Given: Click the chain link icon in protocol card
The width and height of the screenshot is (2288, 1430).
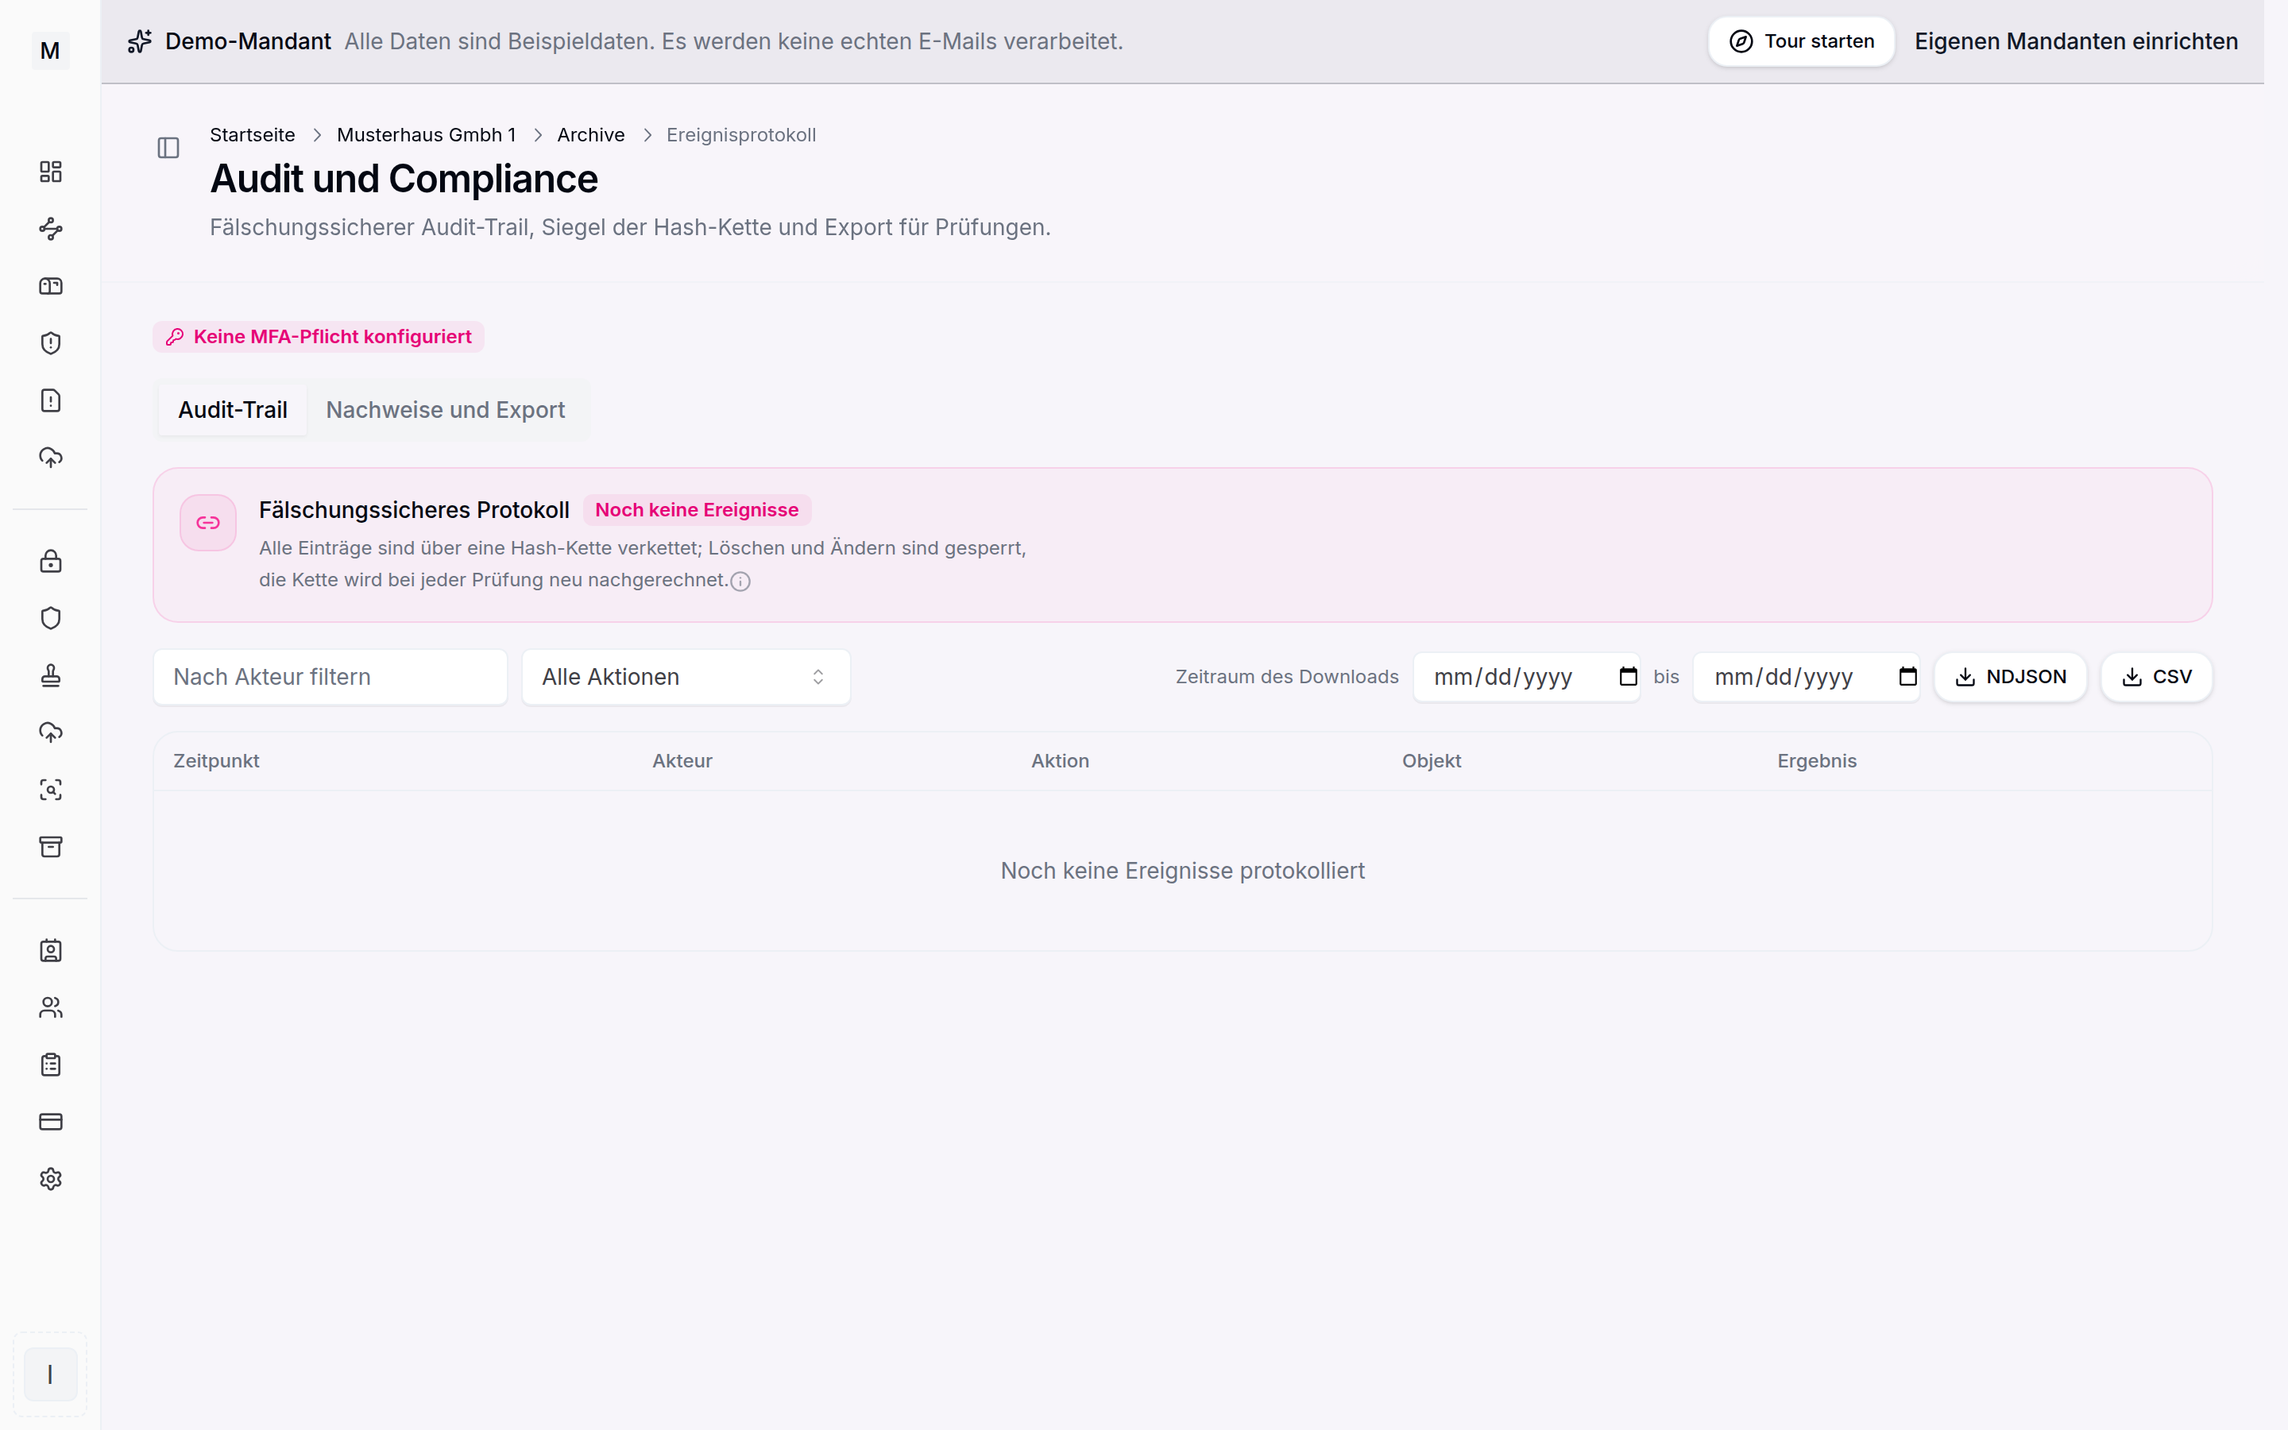Looking at the screenshot, I should click(x=208, y=523).
